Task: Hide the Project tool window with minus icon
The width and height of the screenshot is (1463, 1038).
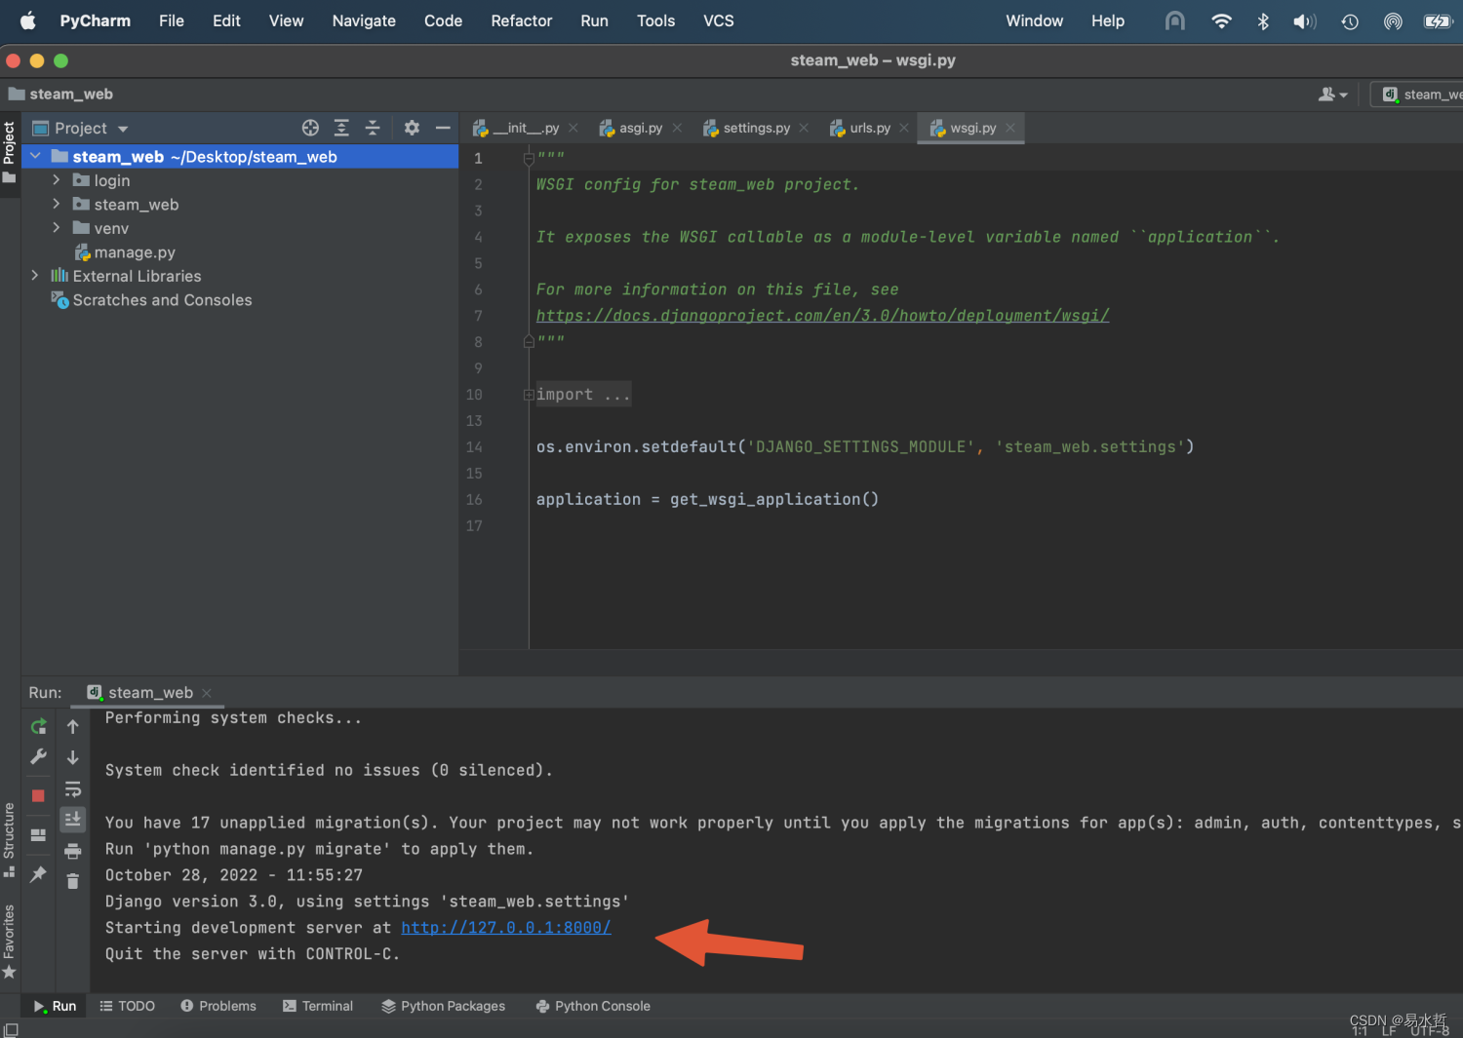Action: pyautogui.click(x=443, y=128)
